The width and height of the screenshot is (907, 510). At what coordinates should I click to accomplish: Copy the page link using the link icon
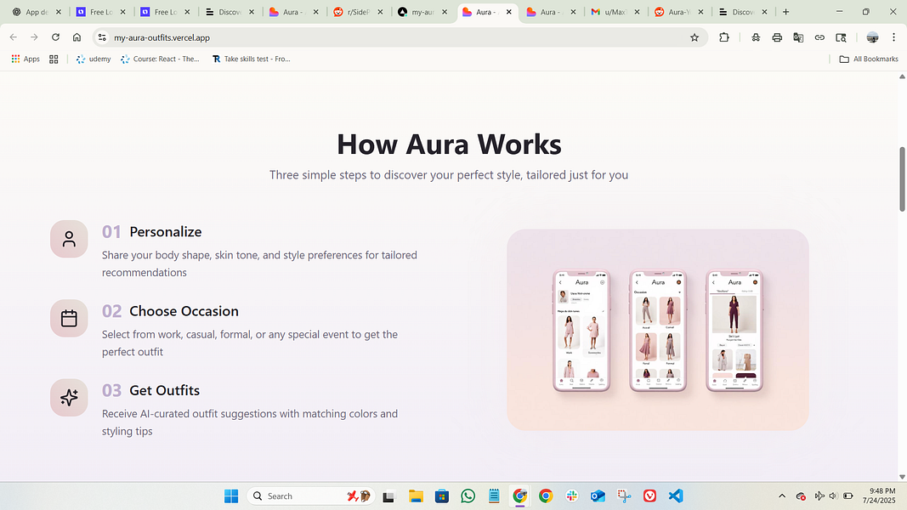click(x=819, y=37)
